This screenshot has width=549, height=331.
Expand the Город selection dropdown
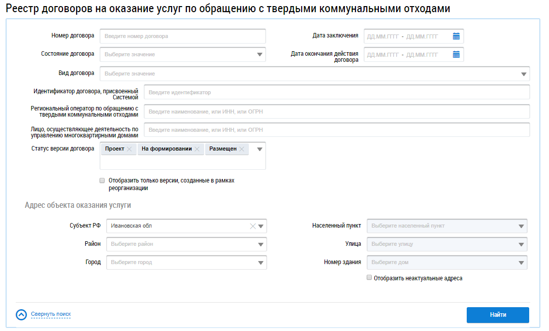click(x=261, y=263)
